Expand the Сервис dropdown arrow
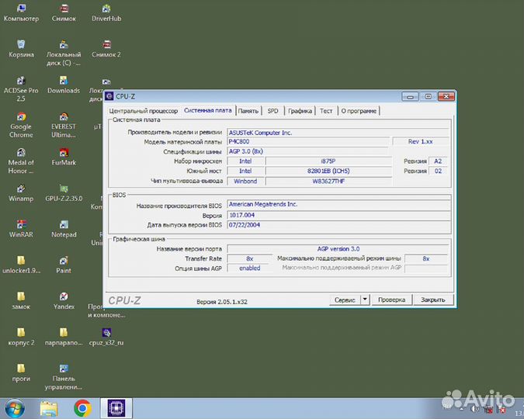The width and height of the screenshot is (524, 419). click(364, 300)
